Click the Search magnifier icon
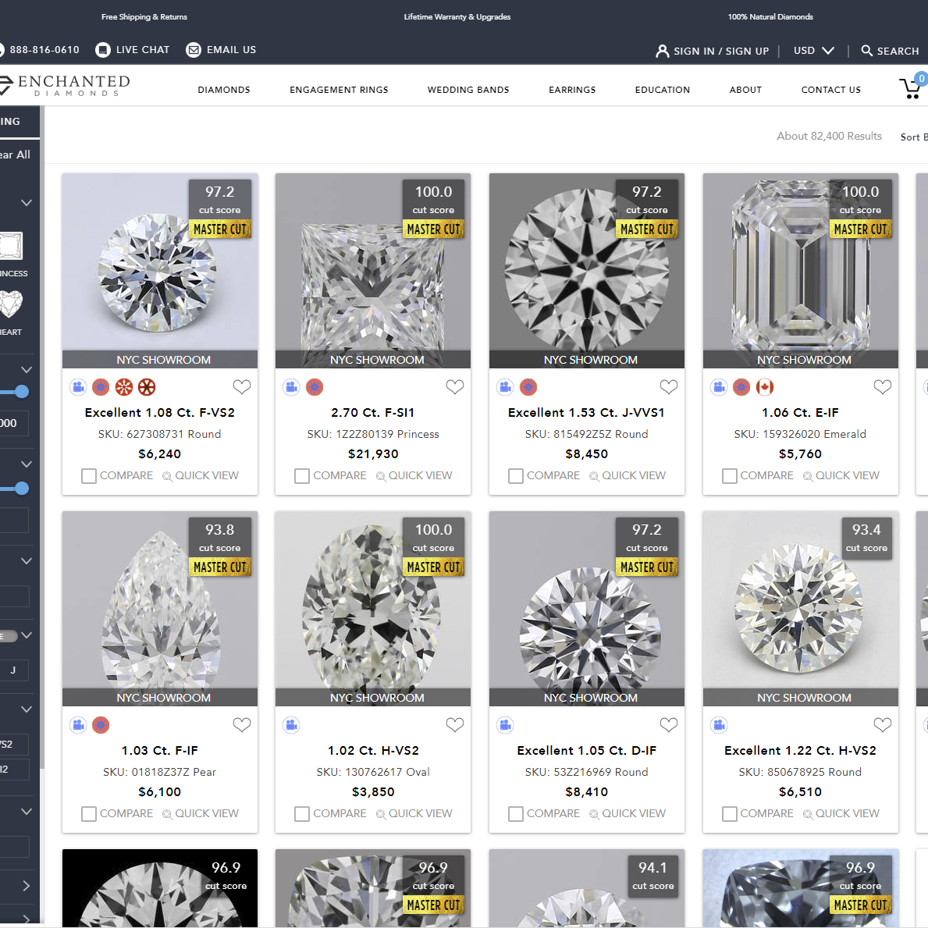The width and height of the screenshot is (928, 928). [x=866, y=50]
